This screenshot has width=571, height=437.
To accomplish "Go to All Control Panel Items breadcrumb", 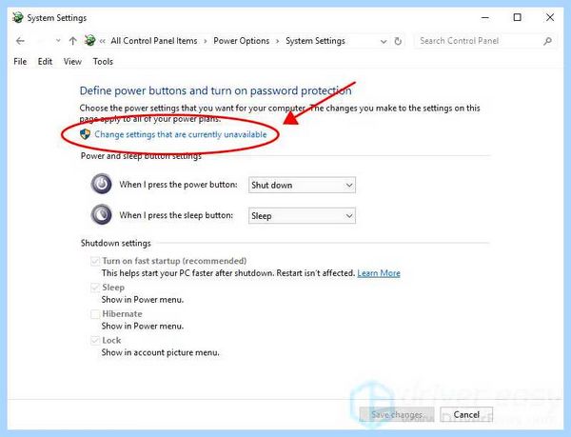I will tap(154, 41).
